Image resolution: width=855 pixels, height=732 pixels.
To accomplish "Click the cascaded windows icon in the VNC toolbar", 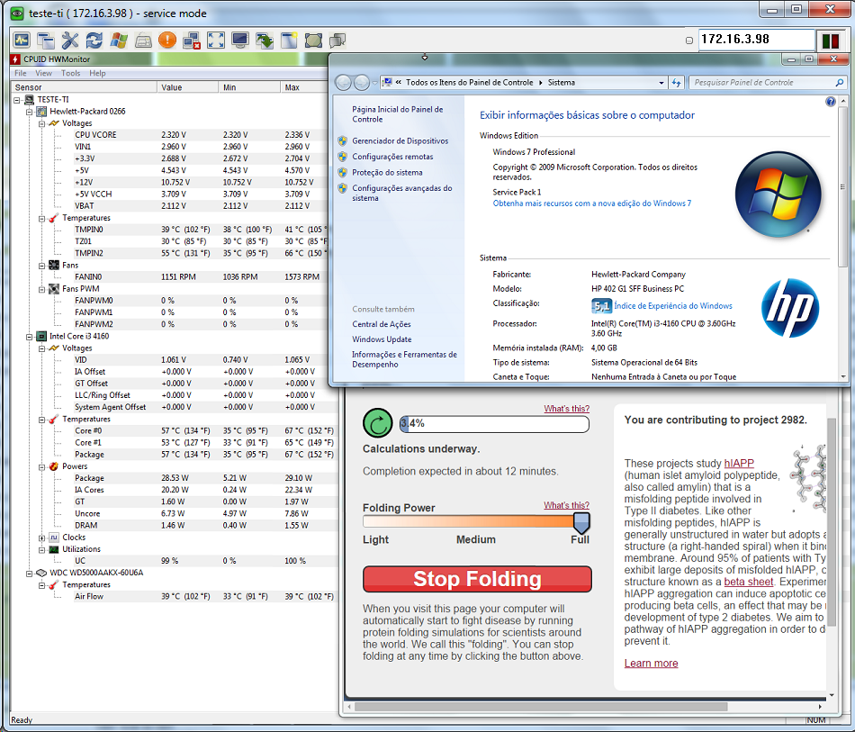I will click(x=46, y=40).
